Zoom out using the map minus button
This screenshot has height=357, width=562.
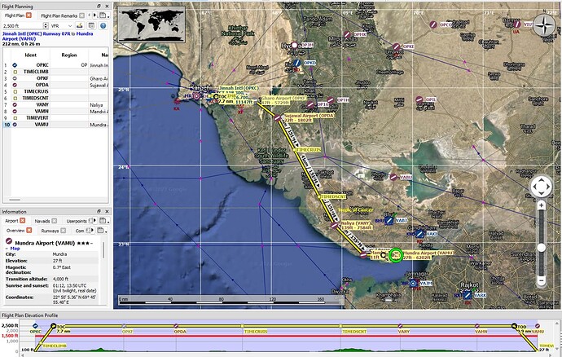541,280
